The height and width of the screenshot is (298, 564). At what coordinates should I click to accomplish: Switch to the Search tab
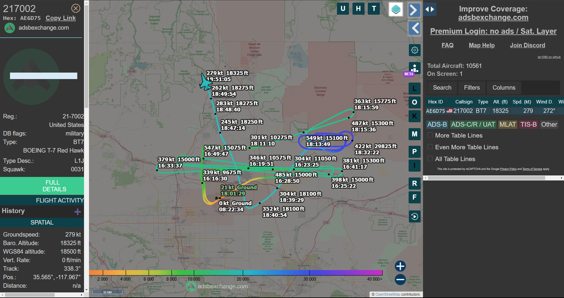pyautogui.click(x=442, y=88)
